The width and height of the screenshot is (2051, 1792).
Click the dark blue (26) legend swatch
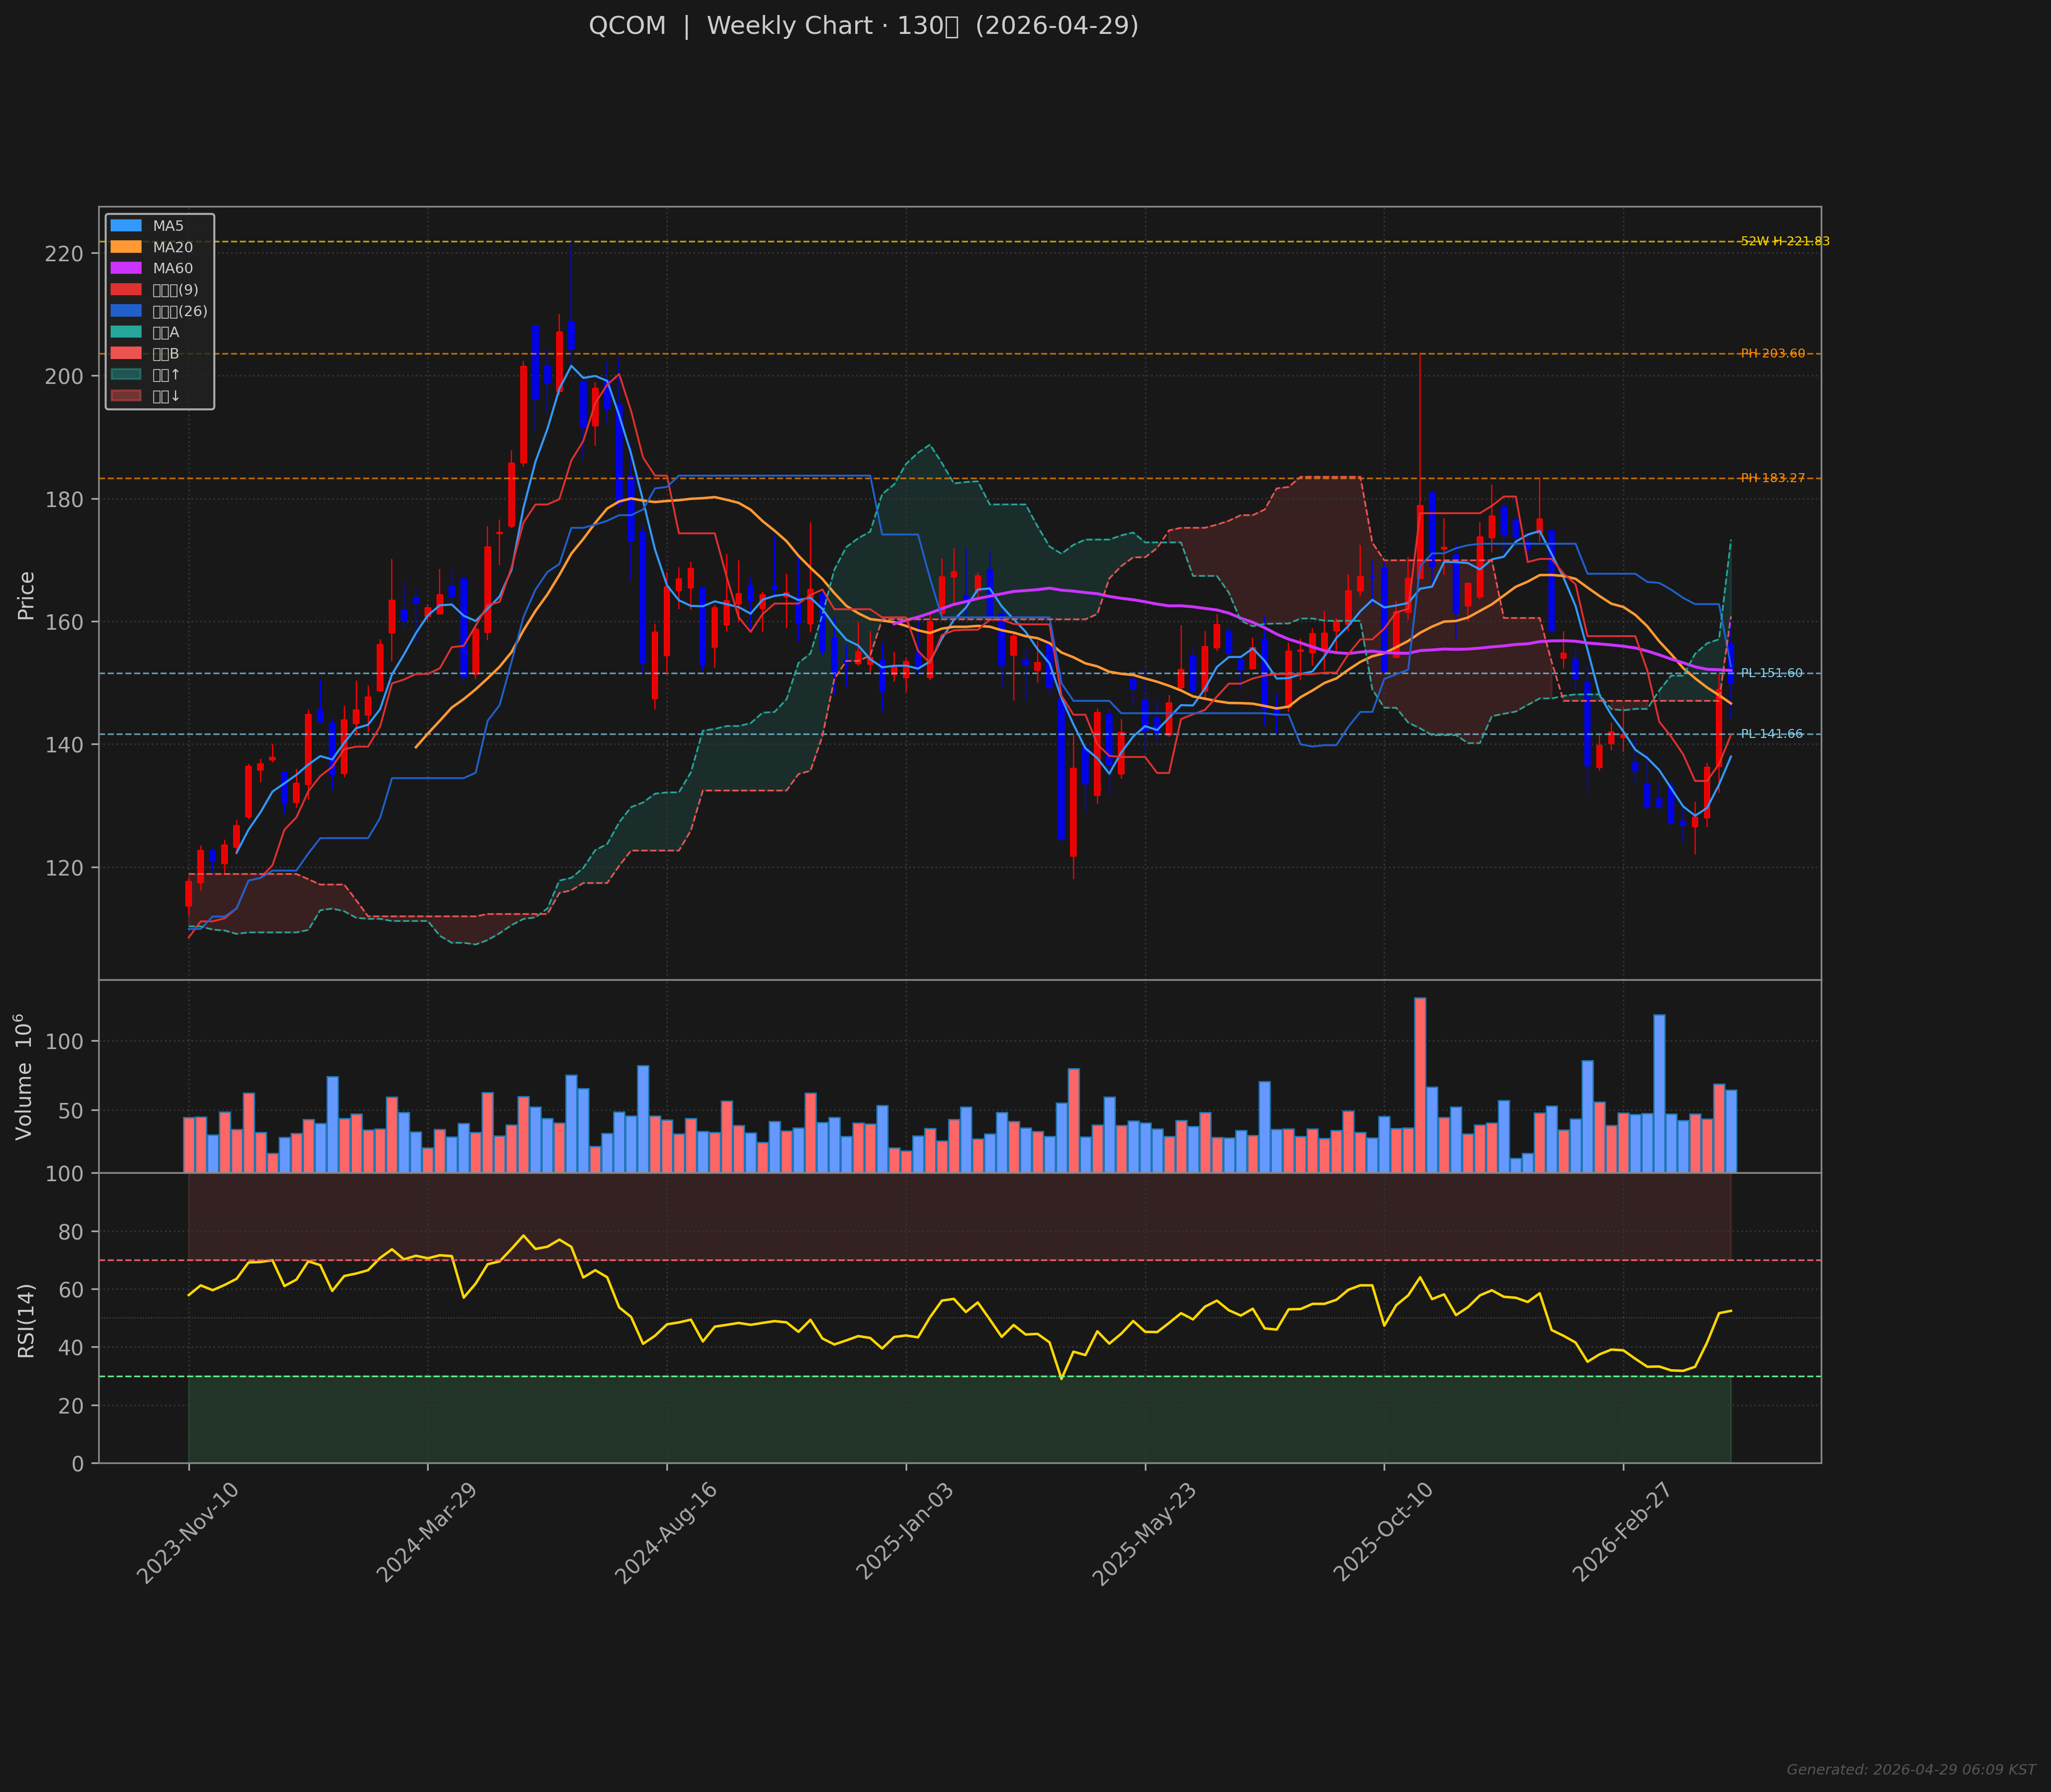point(126,311)
